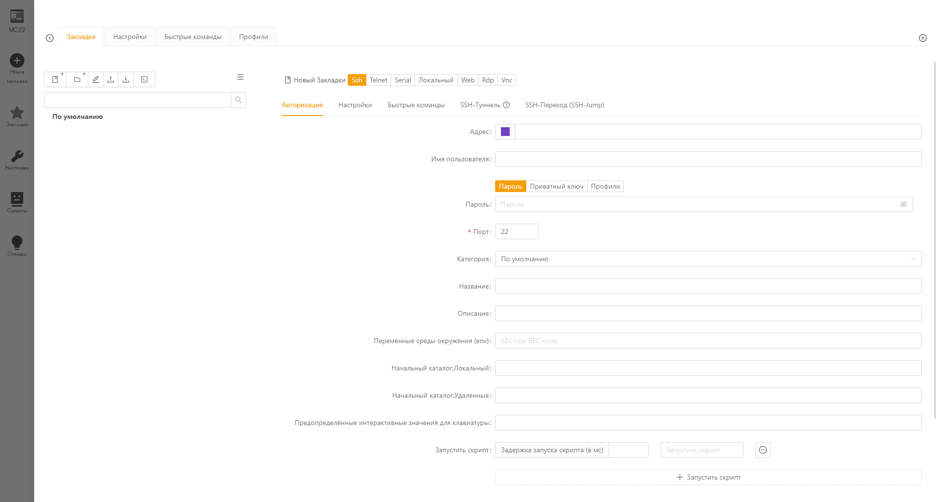Viewport: 936px width, 502px height.
Task: Click the edit pencil icon in bookmark toolbar
Action: [x=96, y=79]
